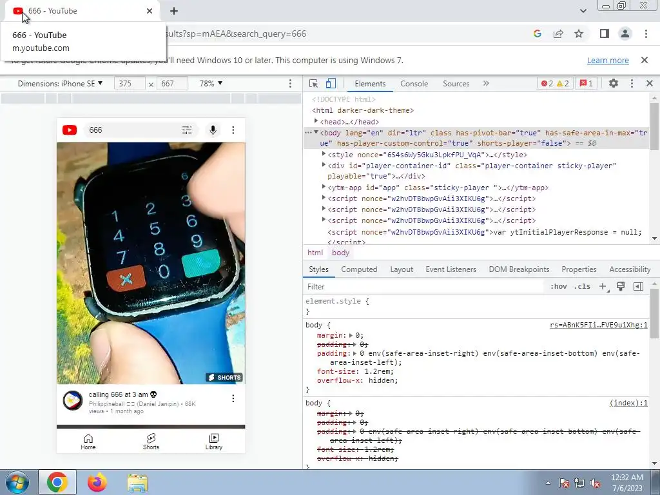The image size is (660, 495).
Task: Click the issues counter badge showing 1
Action: (x=587, y=83)
